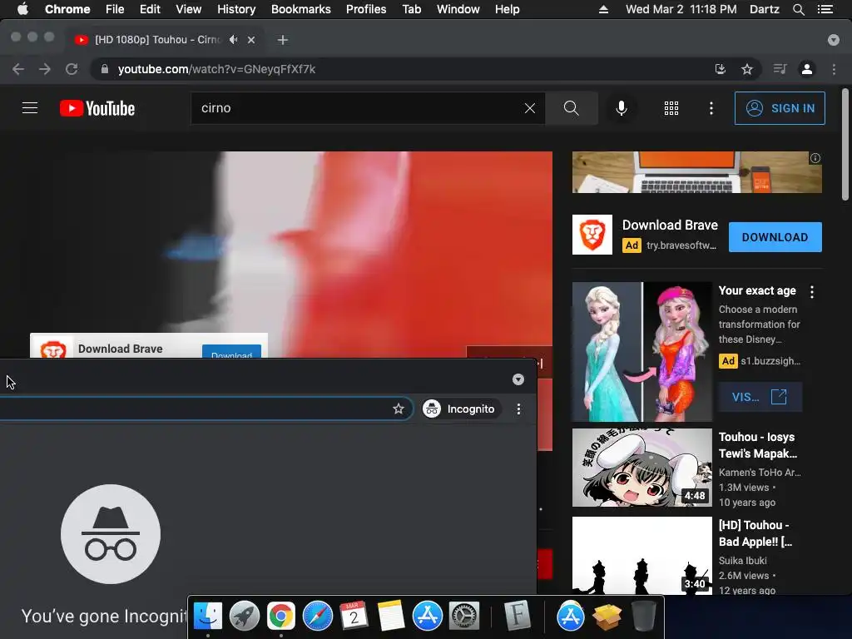Open the YouTube guide hamburger menu

click(30, 108)
